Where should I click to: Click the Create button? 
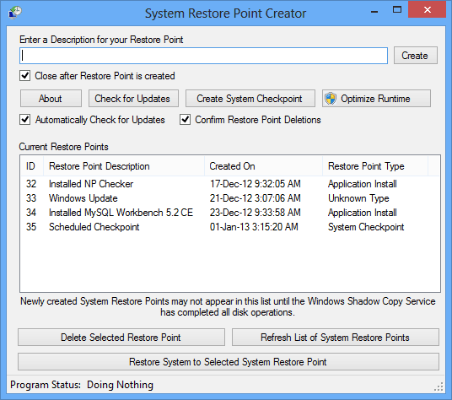tap(416, 56)
